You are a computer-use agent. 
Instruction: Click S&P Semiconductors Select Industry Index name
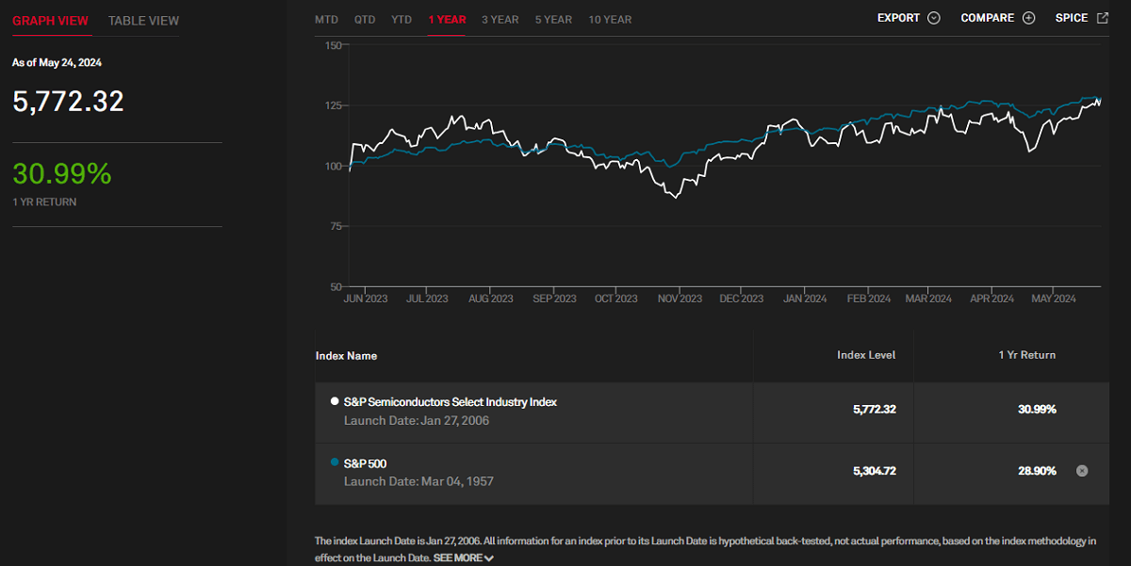(x=451, y=402)
